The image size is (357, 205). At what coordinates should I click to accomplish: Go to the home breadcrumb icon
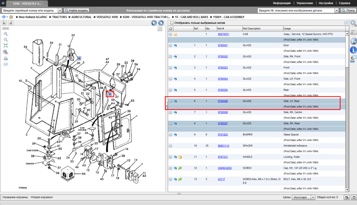pyautogui.click(x=11, y=17)
